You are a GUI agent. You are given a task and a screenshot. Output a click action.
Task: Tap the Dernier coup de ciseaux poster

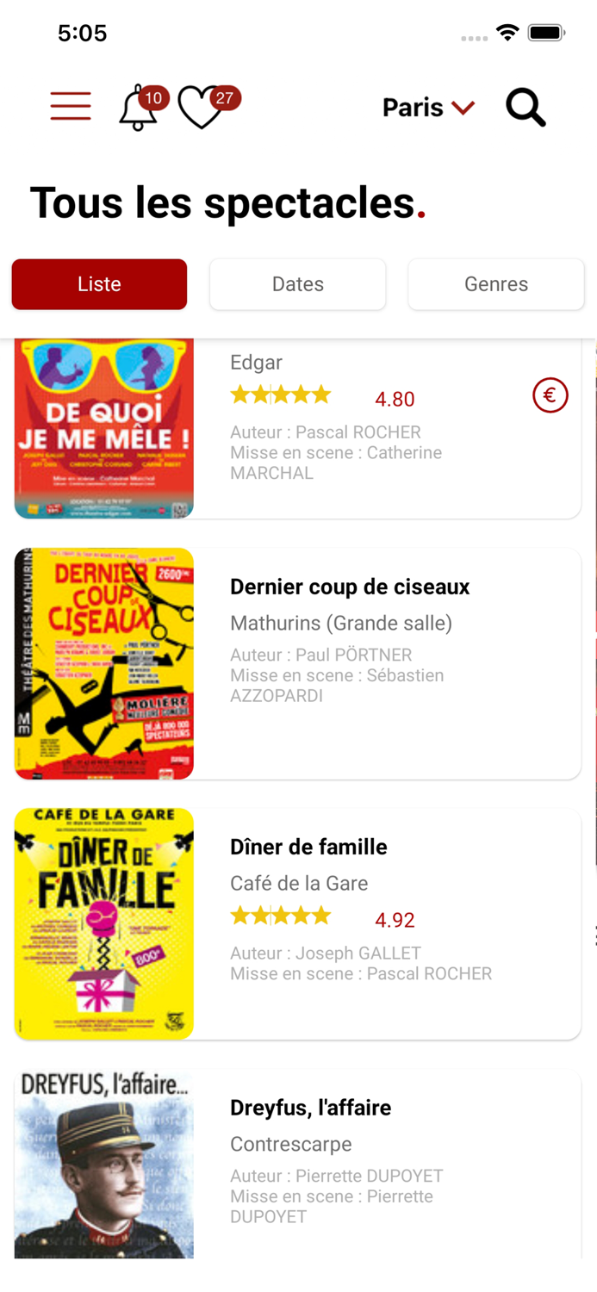pyautogui.click(x=104, y=664)
